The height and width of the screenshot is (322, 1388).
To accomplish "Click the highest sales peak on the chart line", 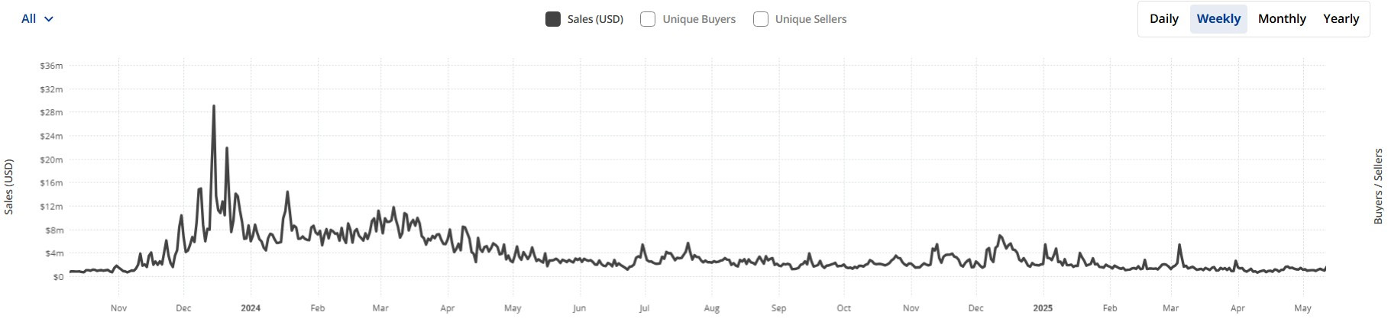I will click(214, 107).
